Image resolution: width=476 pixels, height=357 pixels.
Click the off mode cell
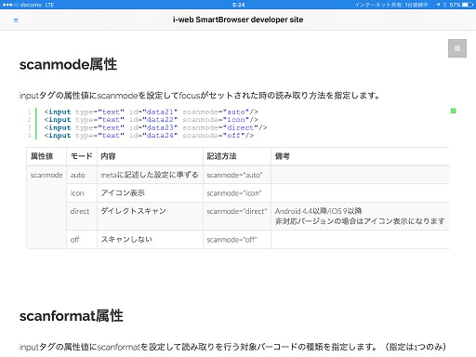(82, 240)
